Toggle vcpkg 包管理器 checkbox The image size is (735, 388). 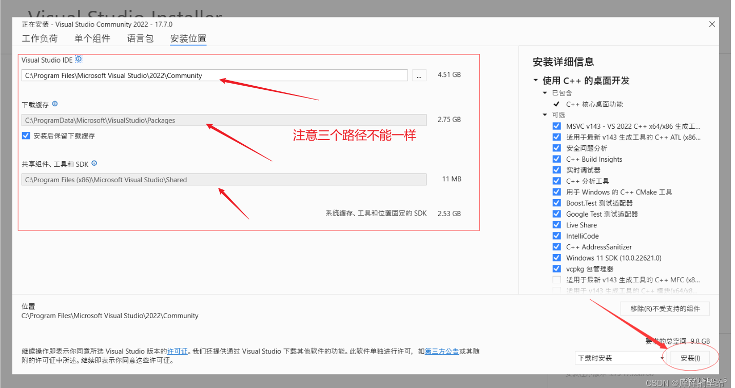[556, 268]
